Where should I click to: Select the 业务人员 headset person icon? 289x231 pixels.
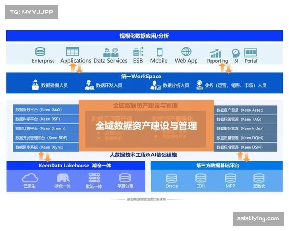199,85
